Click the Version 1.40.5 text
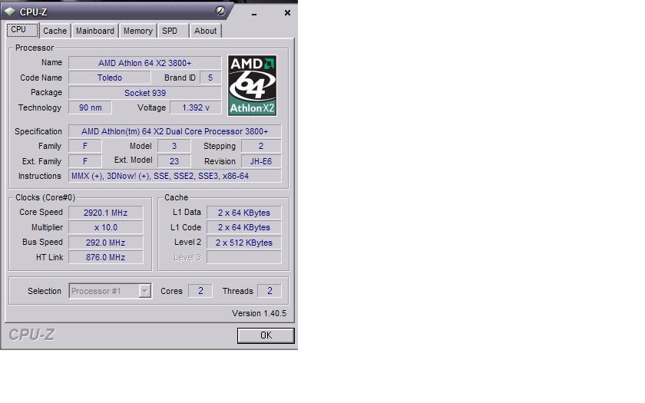Viewport: 645px width, 403px height. pos(259,313)
